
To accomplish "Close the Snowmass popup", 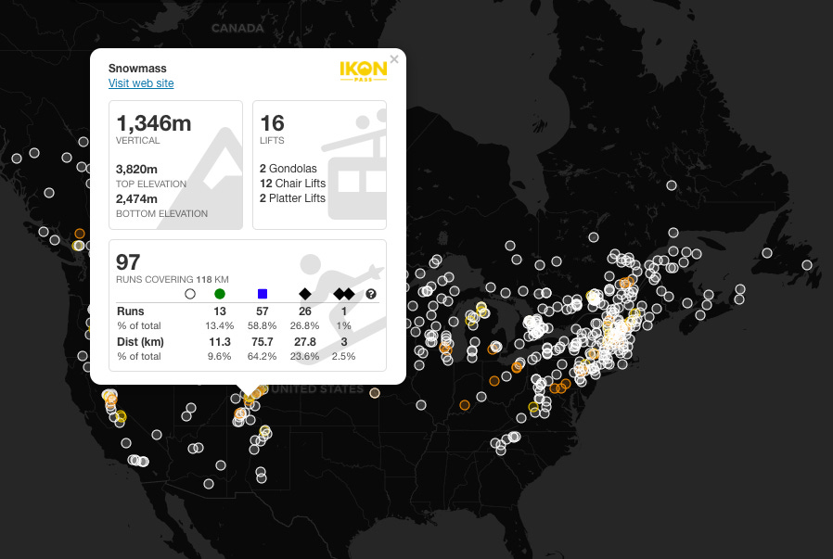I will tap(394, 59).
